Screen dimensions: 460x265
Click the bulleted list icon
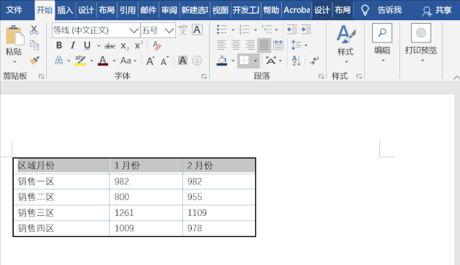click(x=222, y=30)
